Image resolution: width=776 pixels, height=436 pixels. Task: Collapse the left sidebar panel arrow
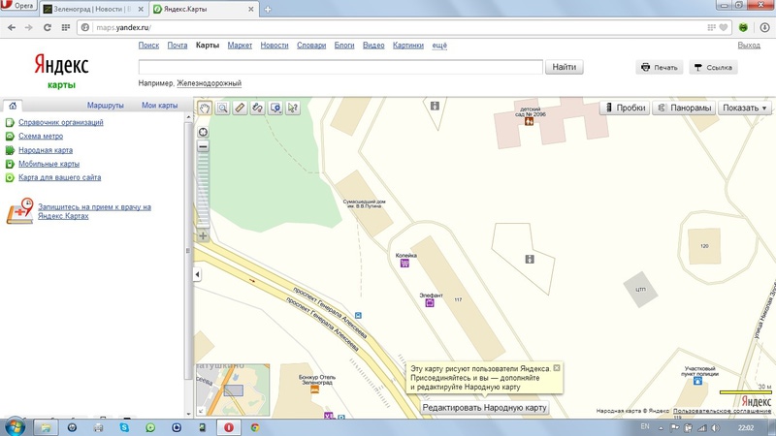pos(198,275)
